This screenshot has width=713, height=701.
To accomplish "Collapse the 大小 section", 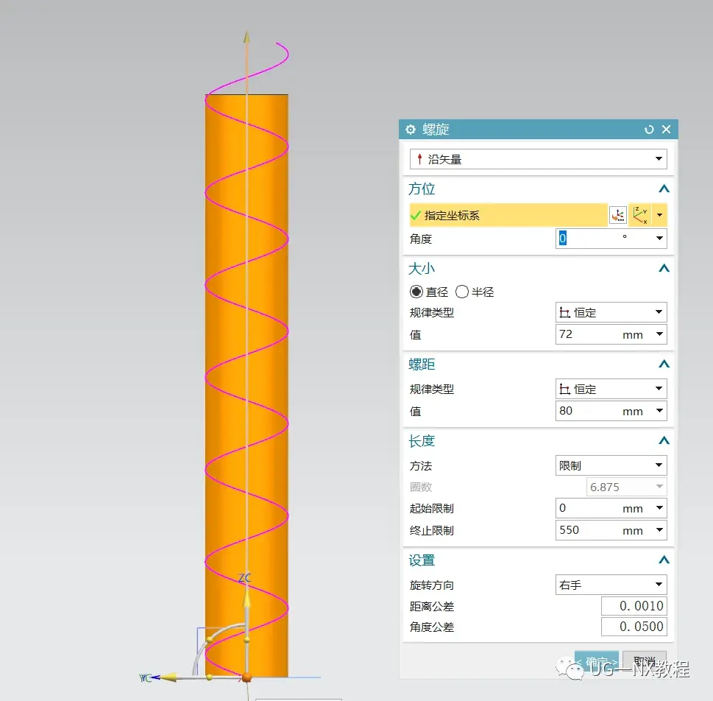I will tap(664, 269).
